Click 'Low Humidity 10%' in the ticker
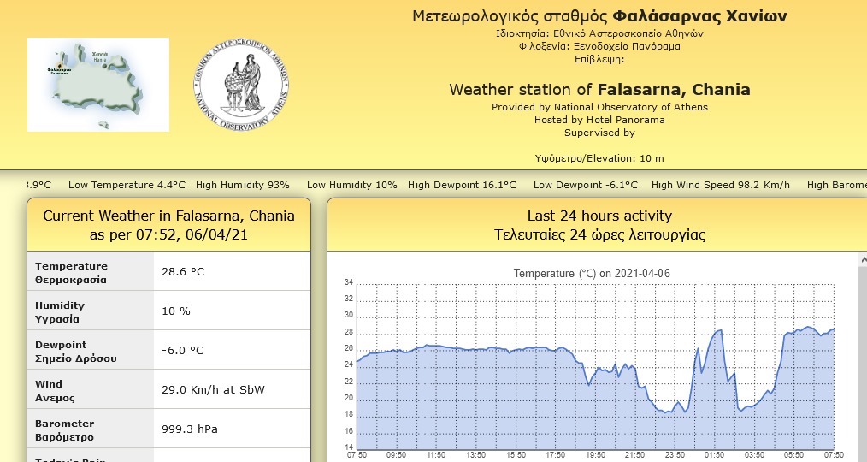The image size is (867, 462). pos(351,185)
